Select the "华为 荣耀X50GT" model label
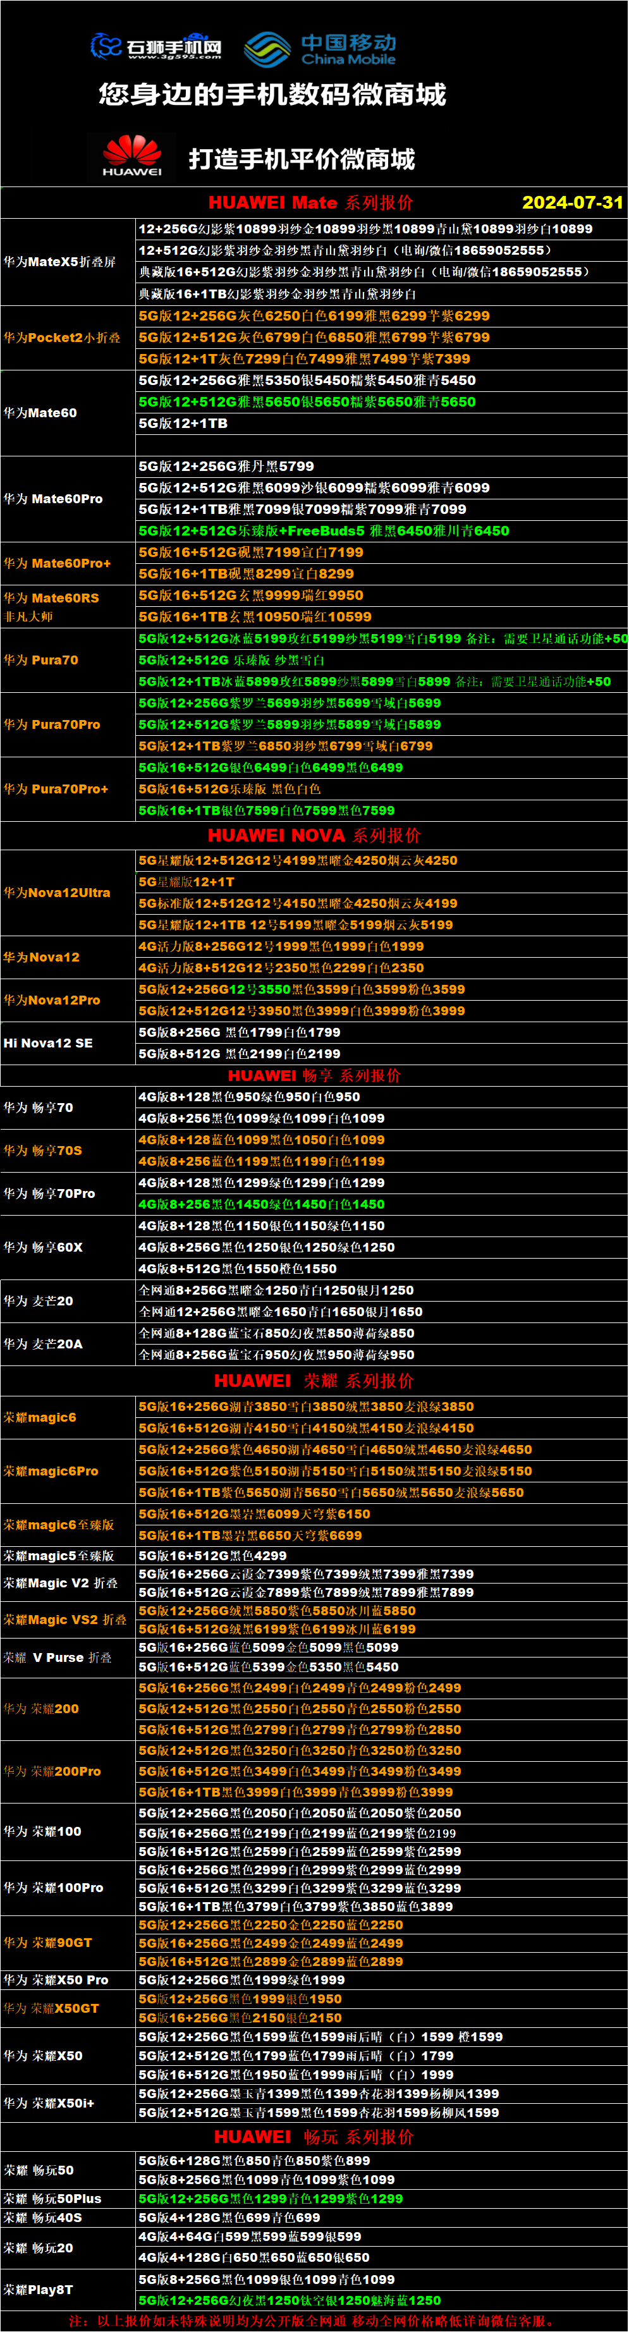The image size is (629, 2332). pos(51,2009)
